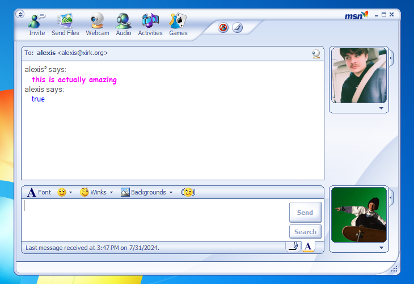414x284 pixels.
Task: Click the block contact icon
Action: pyautogui.click(x=223, y=27)
